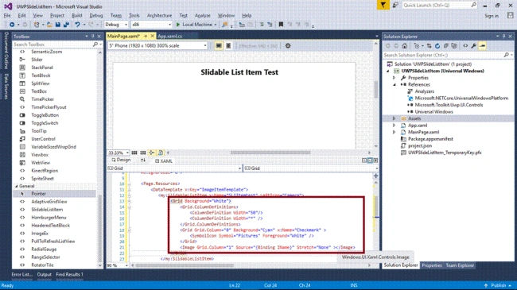Click the Search Toolbox input field
The height and width of the screenshot is (290, 517).
(52, 44)
